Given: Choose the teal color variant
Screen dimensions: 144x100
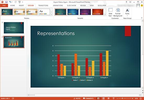Looking at the screenshot, I should (60, 12).
